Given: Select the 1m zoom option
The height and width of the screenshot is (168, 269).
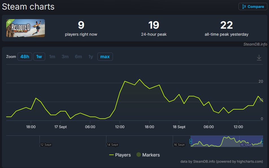Looking at the screenshot, I should pyautogui.click(x=52, y=56).
